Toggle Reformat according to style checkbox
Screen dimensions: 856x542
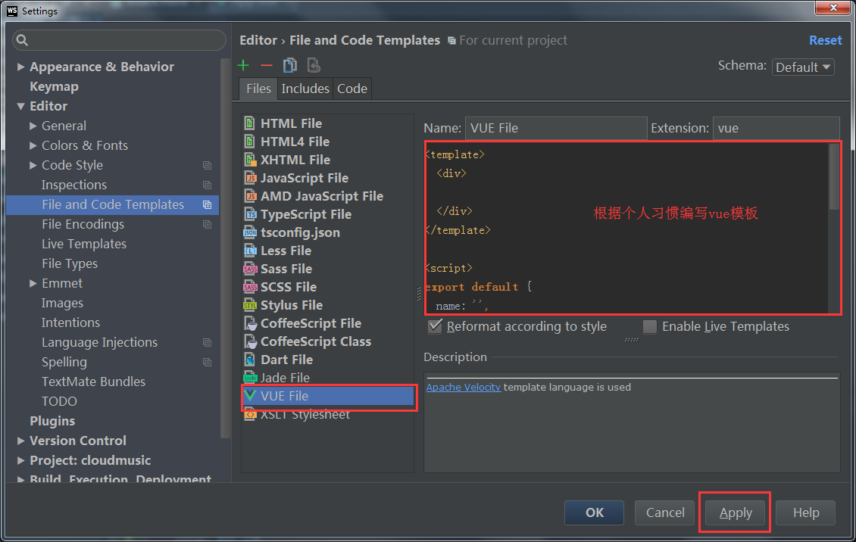435,326
